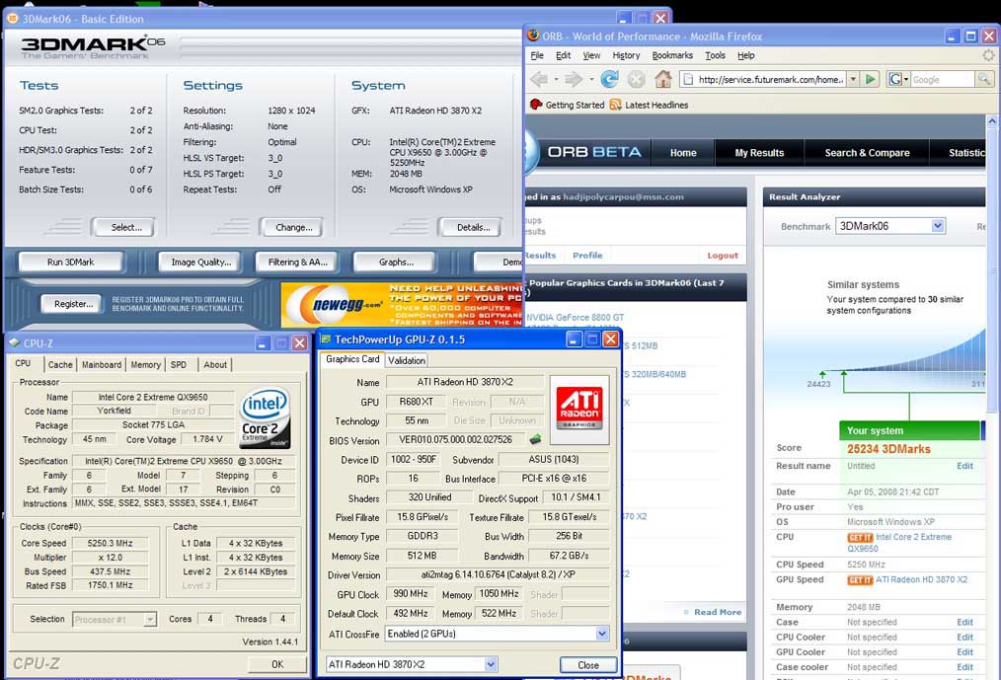Click the Read More link
The image size is (1001, 680).
pyautogui.click(x=718, y=612)
